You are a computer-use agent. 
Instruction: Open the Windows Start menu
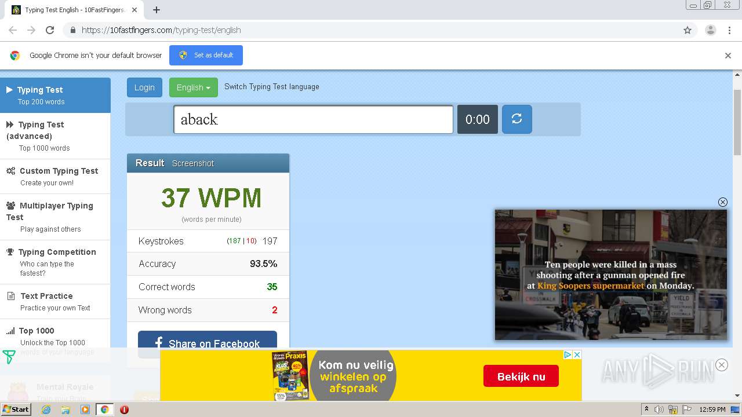[x=16, y=409]
